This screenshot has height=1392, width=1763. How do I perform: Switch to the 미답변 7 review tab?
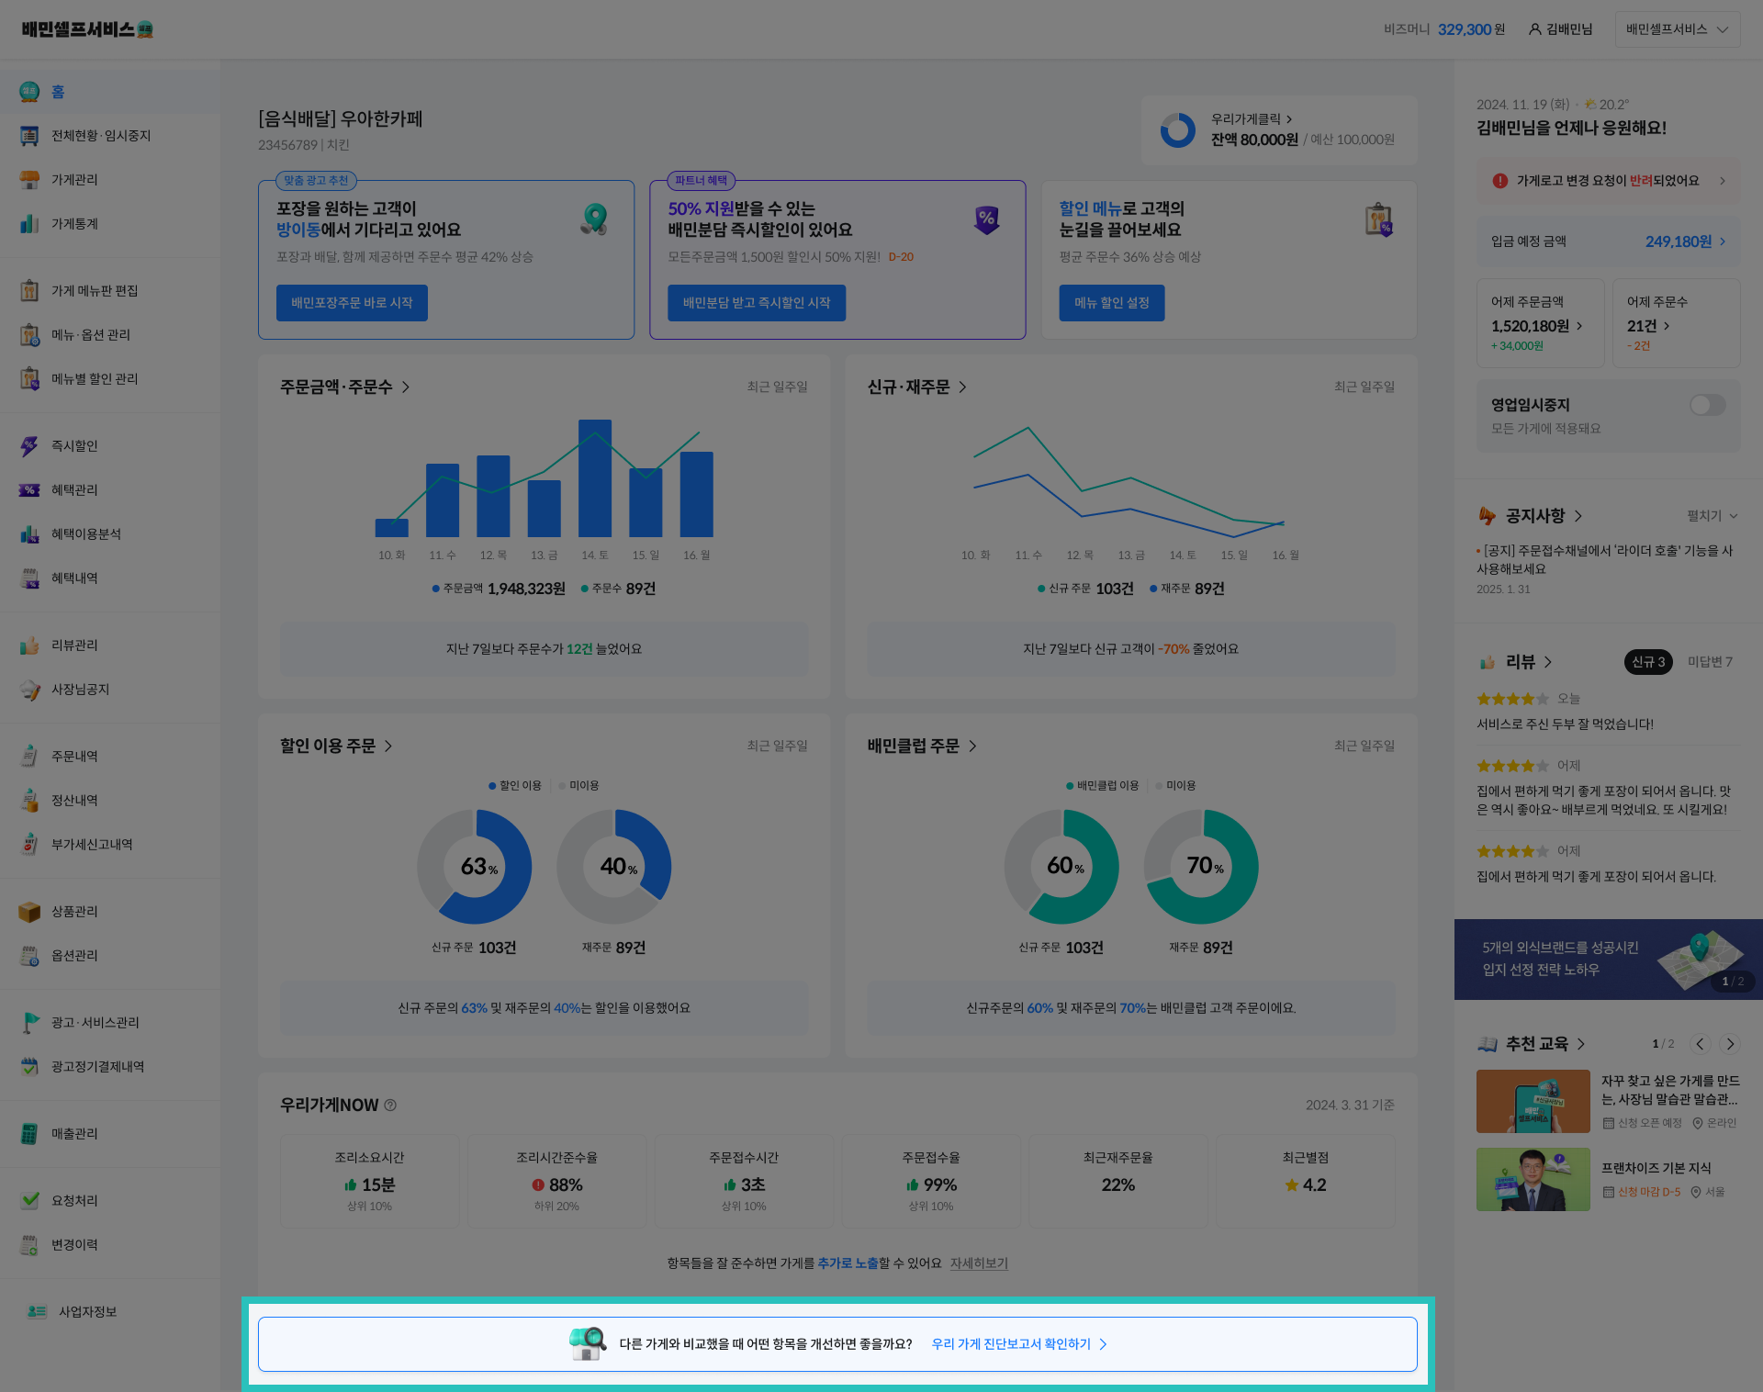(1710, 662)
